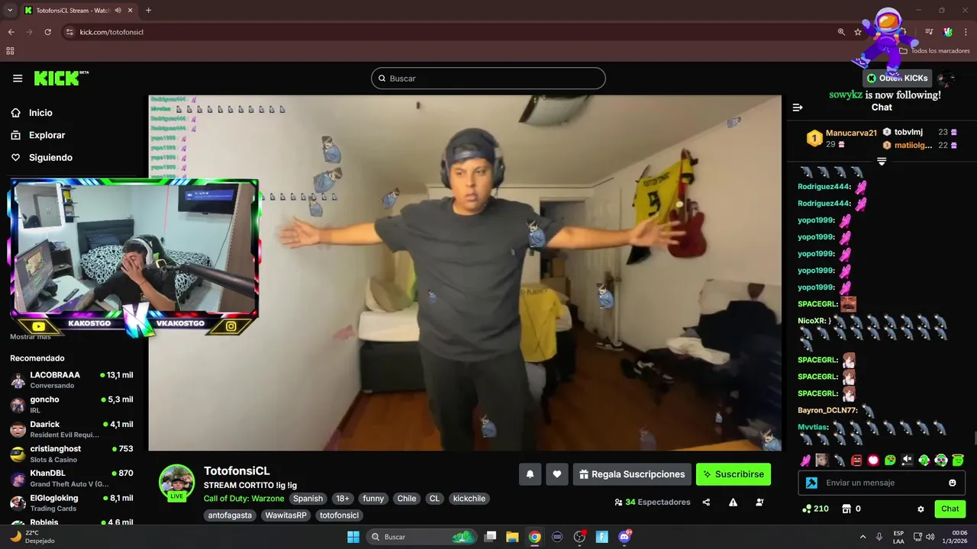Open Explorar in the sidebar
Screen dimensions: 977x549
[x=47, y=135]
